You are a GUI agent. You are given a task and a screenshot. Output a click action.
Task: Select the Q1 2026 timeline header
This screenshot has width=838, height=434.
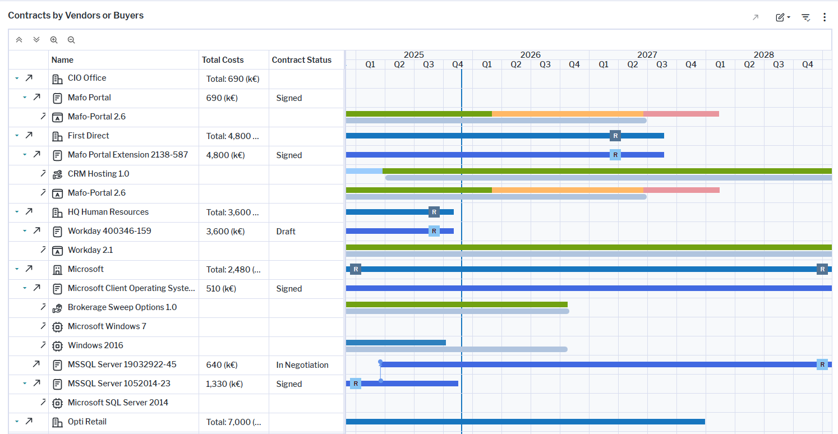486,64
